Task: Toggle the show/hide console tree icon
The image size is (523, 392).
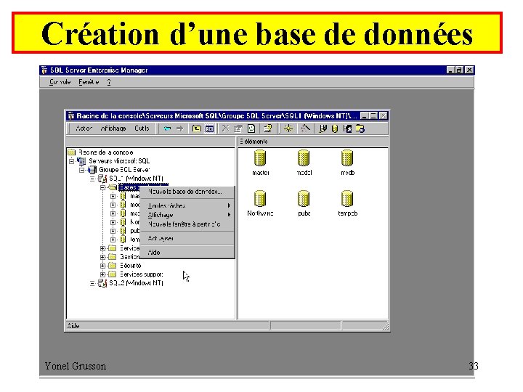Action: 209,128
